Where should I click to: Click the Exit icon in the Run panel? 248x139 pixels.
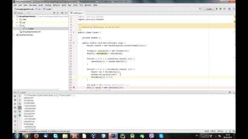coord(15,112)
